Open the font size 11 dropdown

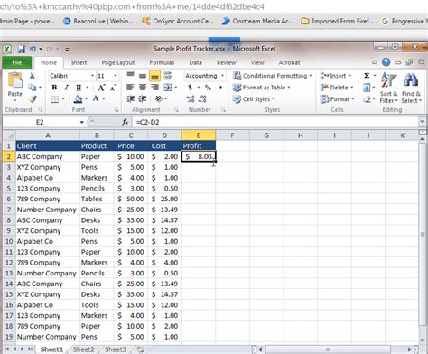(x=116, y=76)
